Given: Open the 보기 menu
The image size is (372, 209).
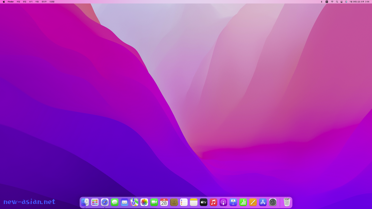Looking at the screenshot, I should tap(31, 2).
